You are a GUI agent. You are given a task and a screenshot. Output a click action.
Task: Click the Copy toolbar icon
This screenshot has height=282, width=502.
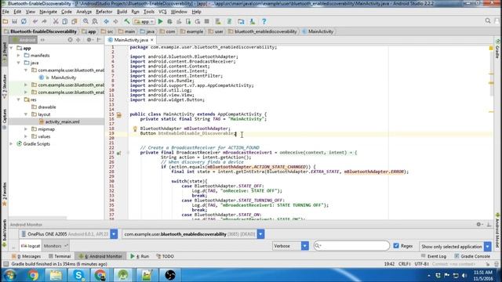point(65,21)
